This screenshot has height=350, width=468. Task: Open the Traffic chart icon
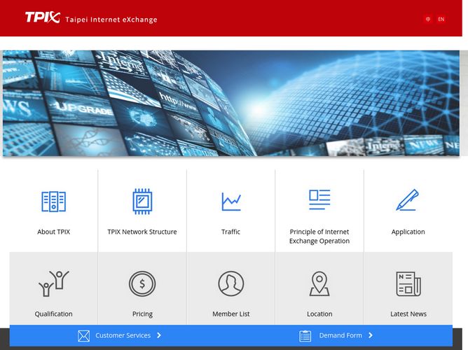coord(231,202)
